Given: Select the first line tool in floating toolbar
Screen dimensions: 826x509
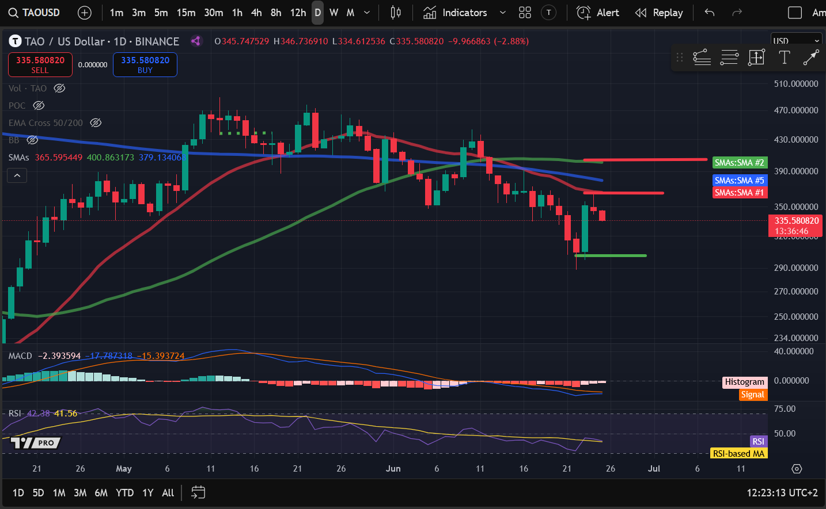Looking at the screenshot, I should click(702, 57).
